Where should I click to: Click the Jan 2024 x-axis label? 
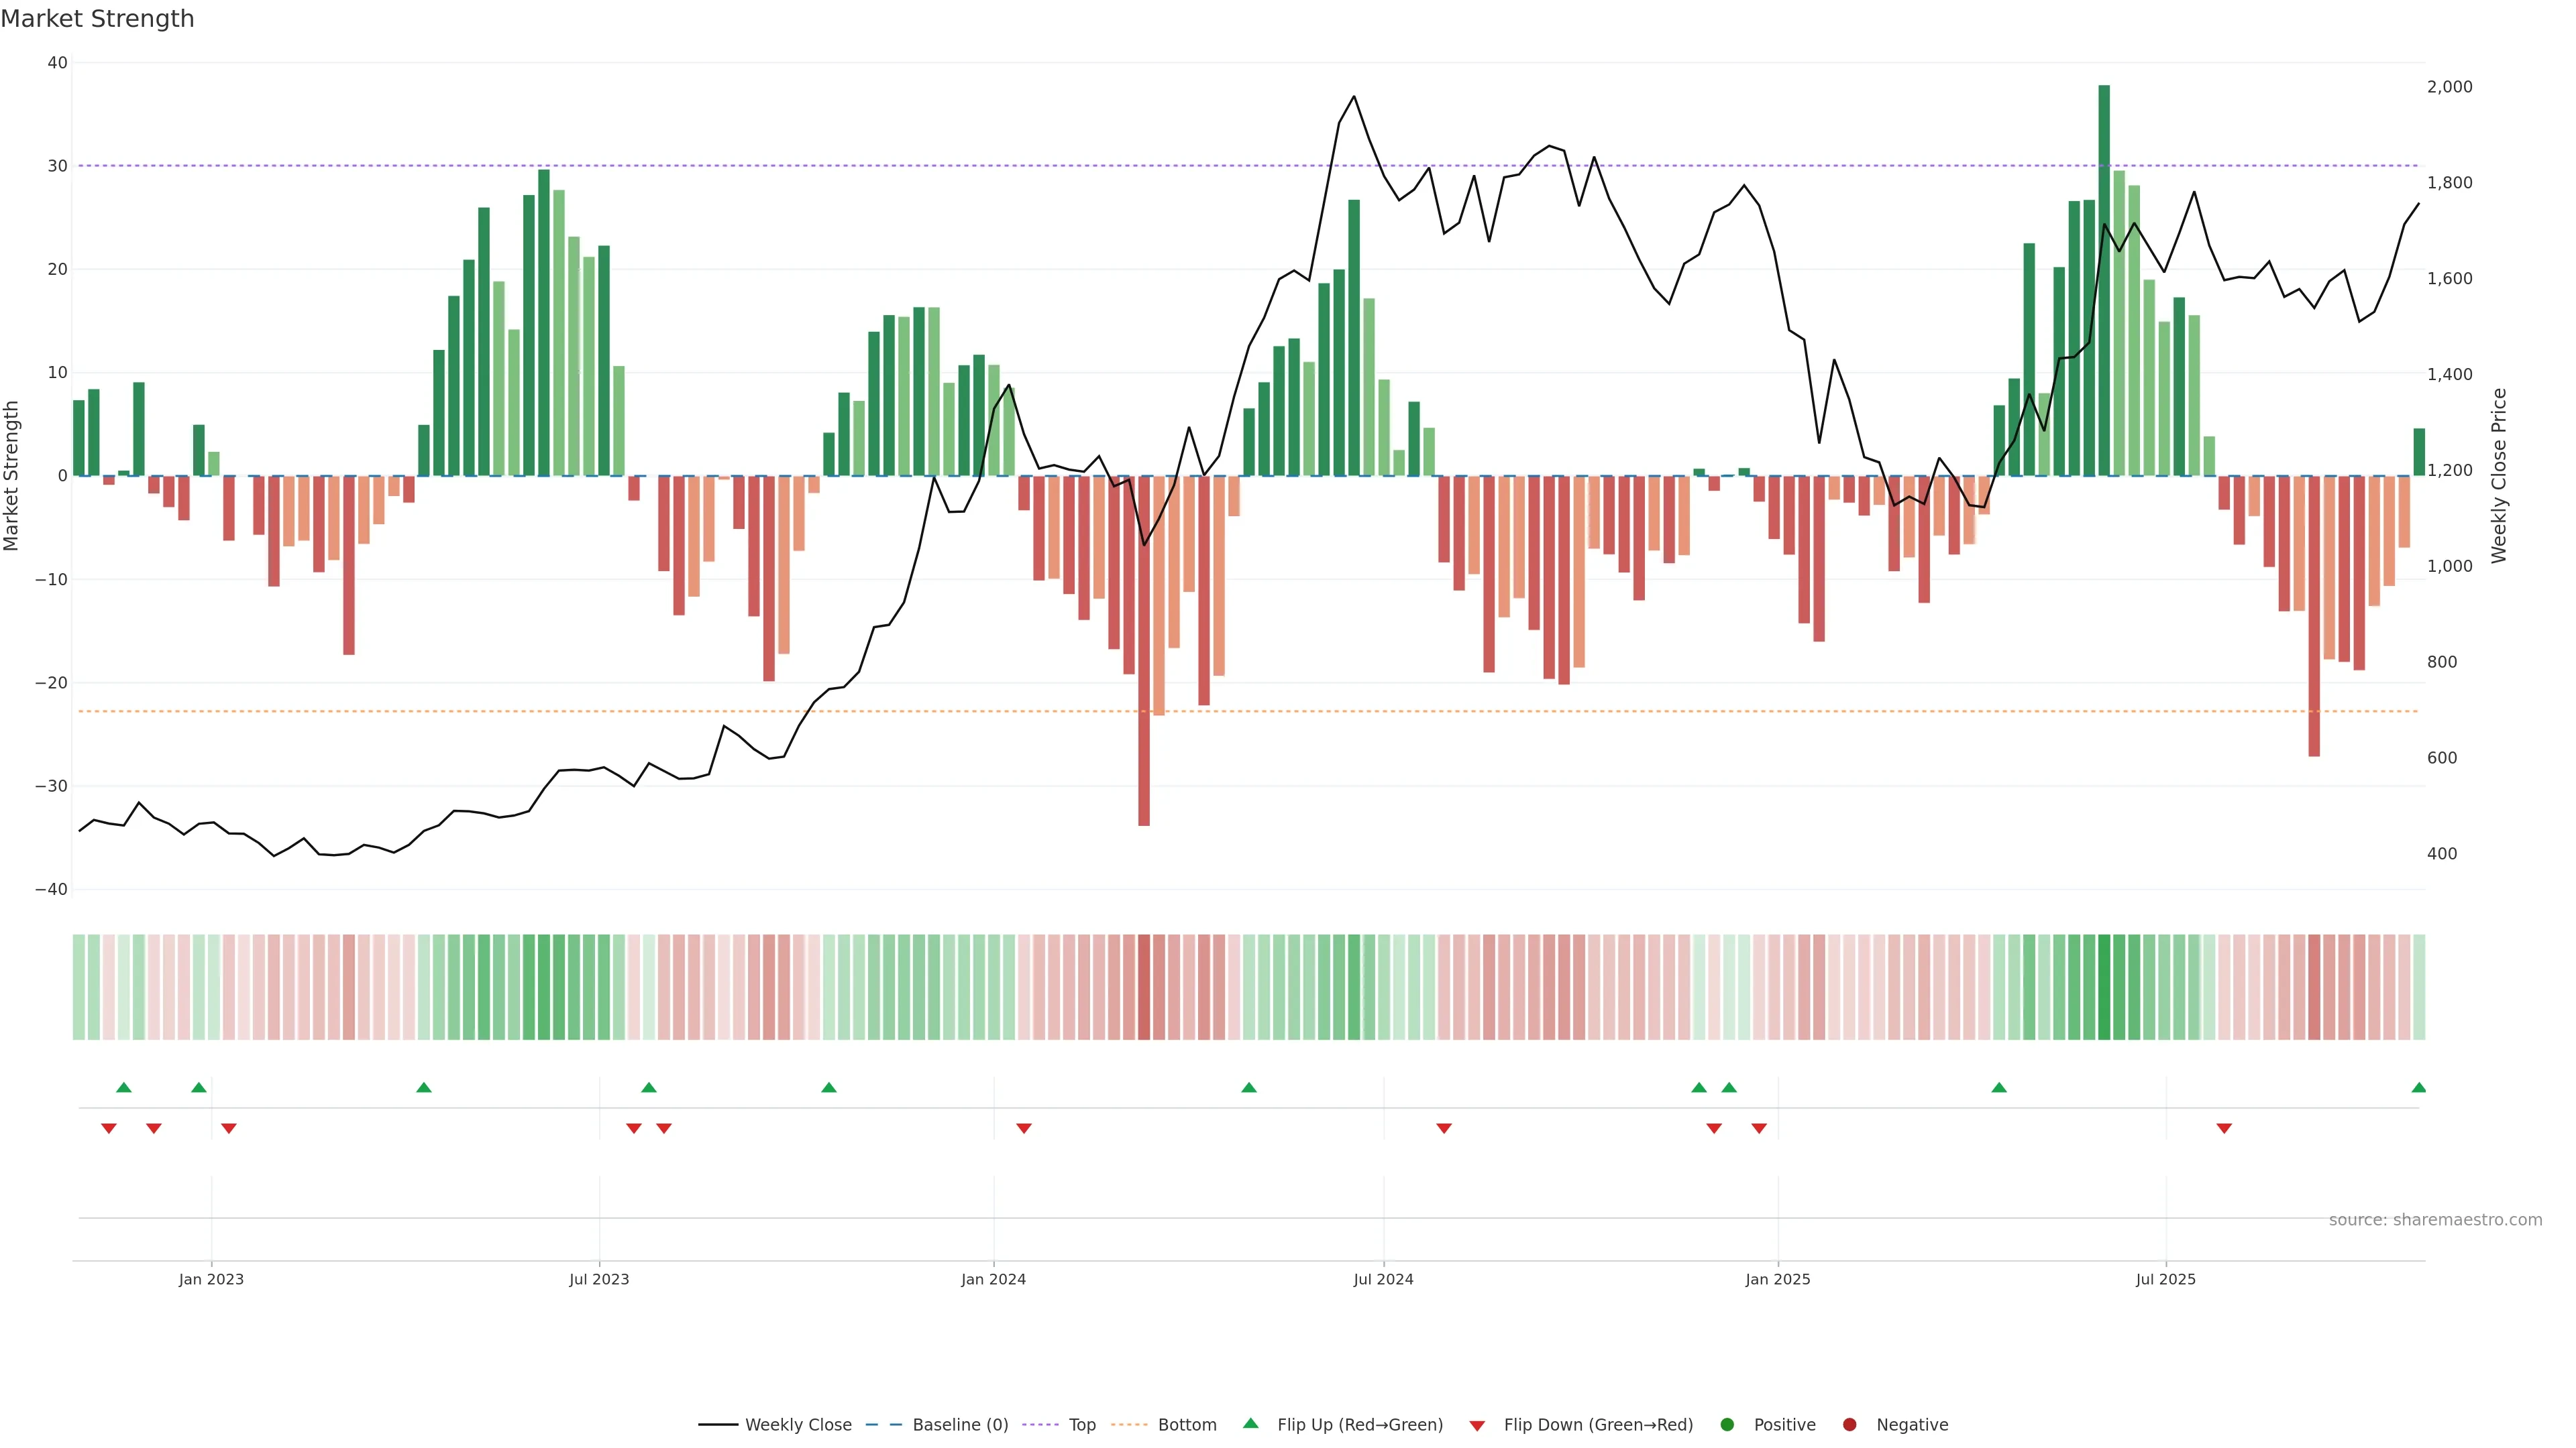(x=993, y=1279)
